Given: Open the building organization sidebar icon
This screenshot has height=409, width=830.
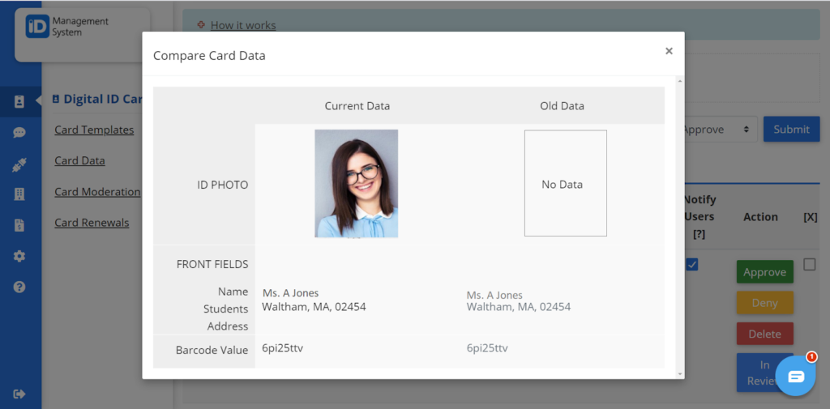Looking at the screenshot, I should click(x=19, y=194).
